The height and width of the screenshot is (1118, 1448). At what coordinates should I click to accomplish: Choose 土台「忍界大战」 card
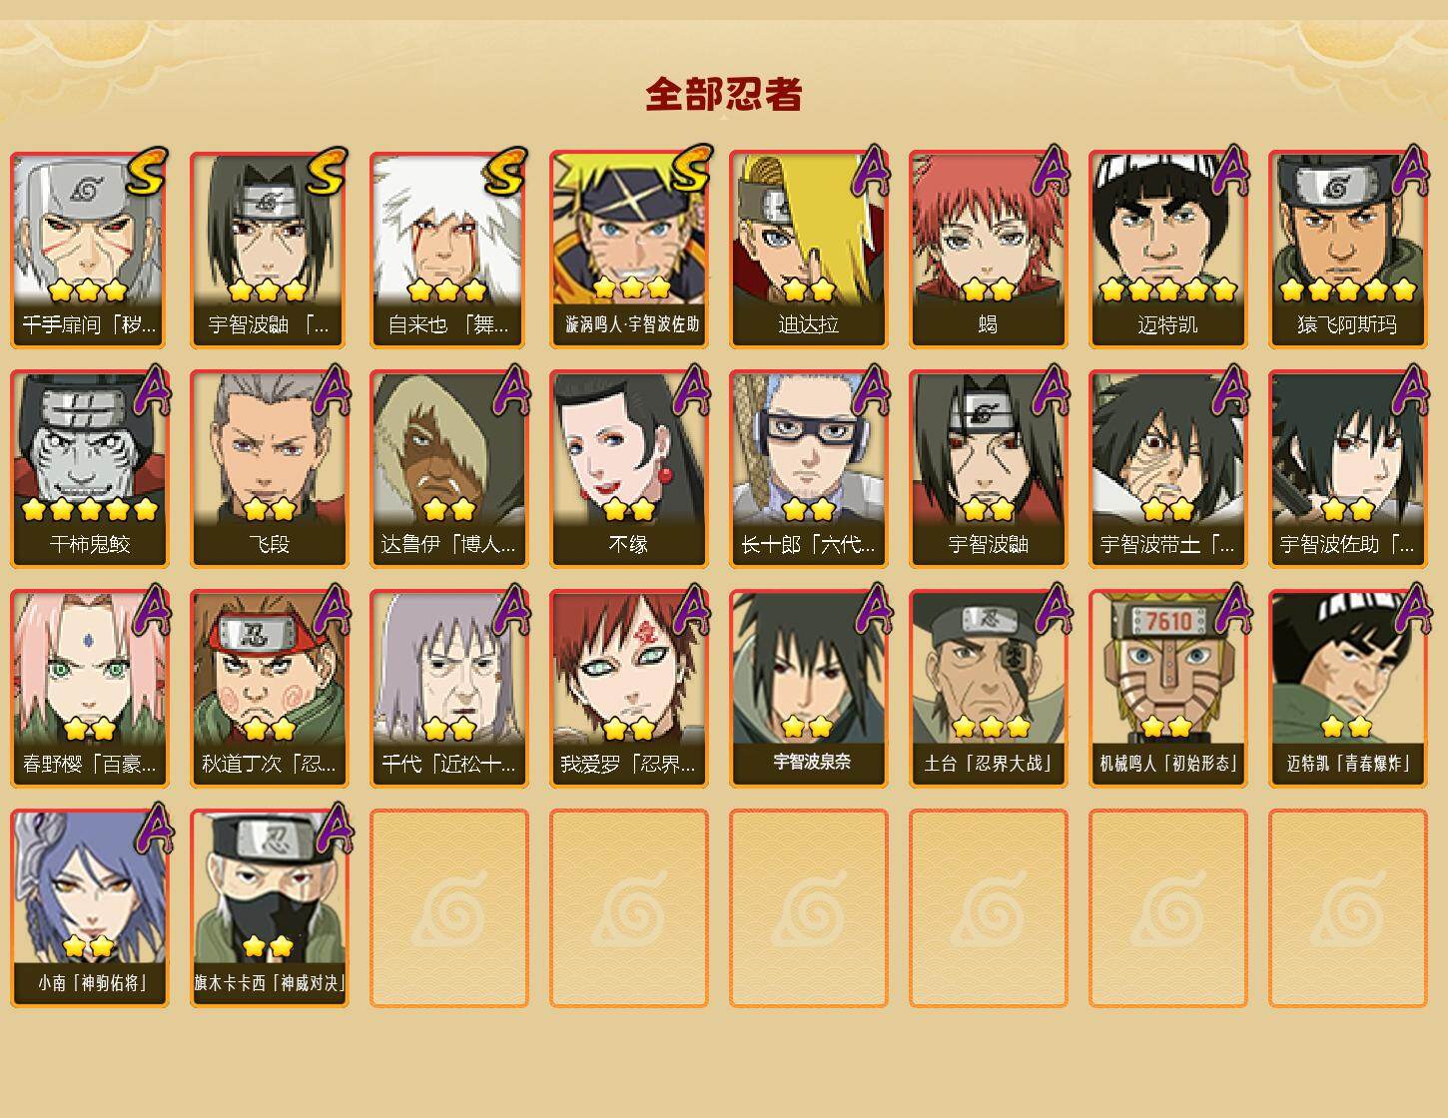tap(989, 689)
